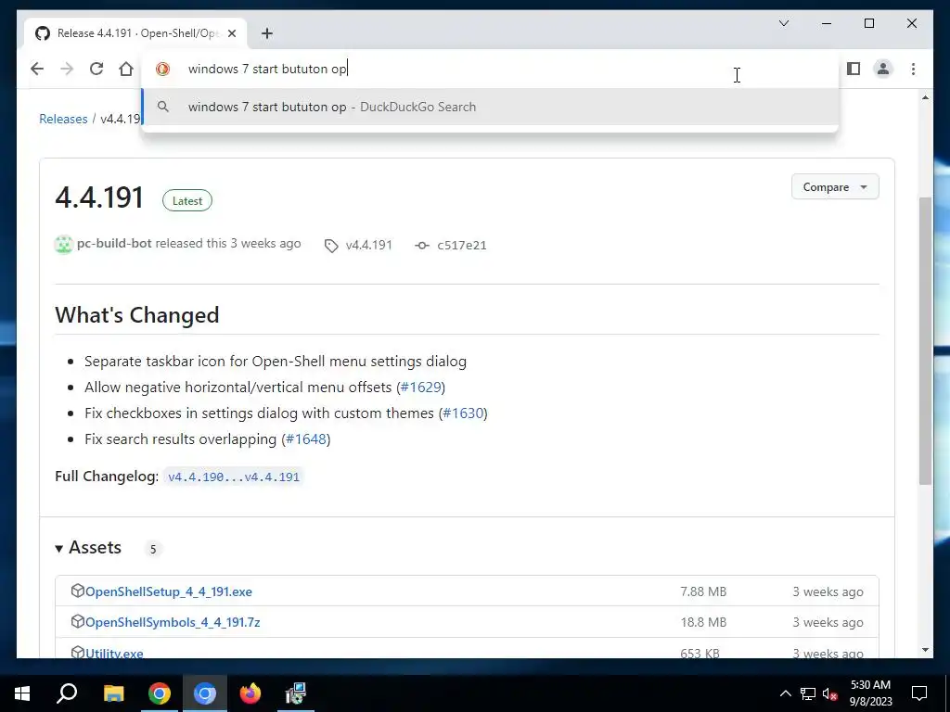Click the DuckDuckGo icon in address bar

[162, 69]
